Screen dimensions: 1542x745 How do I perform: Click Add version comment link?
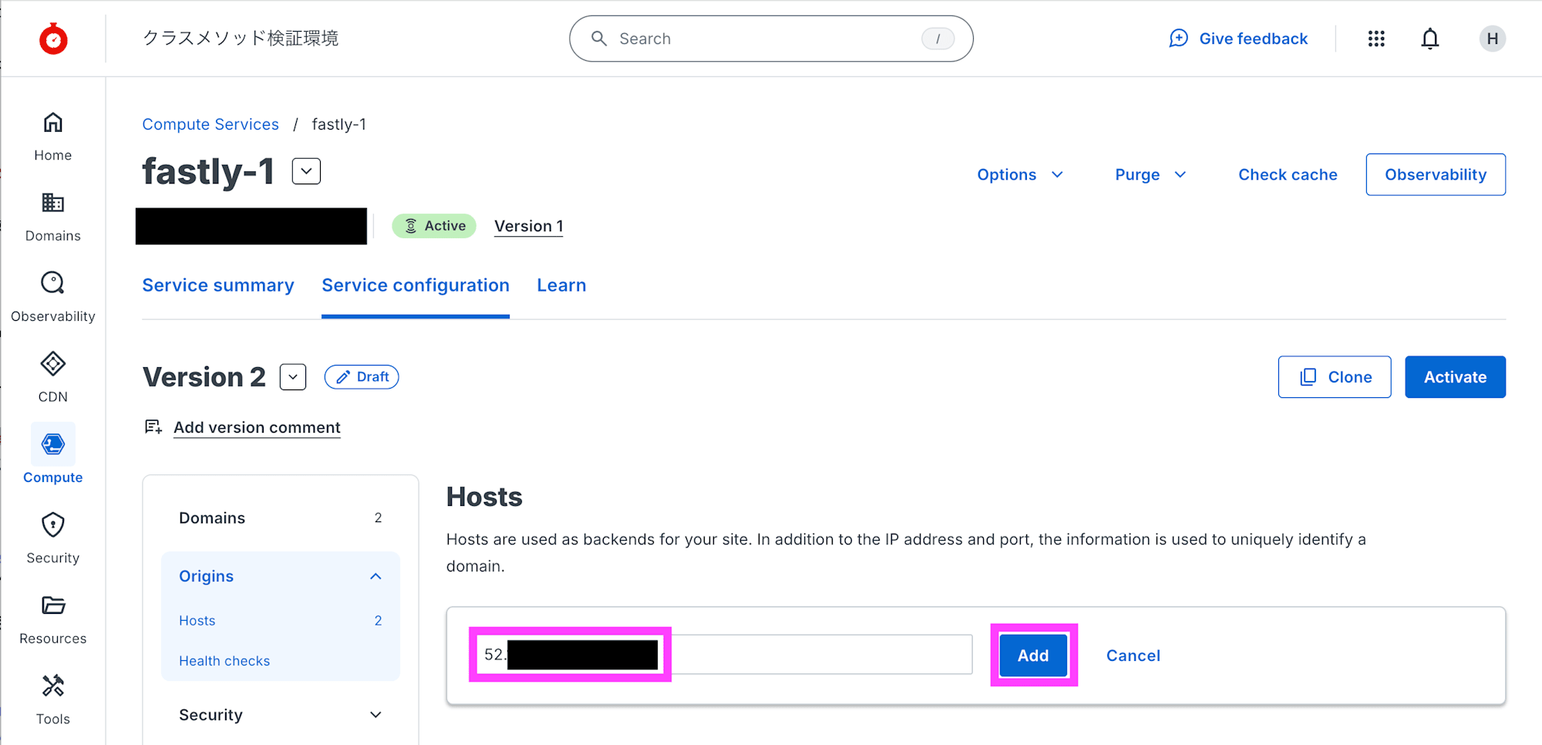(257, 427)
